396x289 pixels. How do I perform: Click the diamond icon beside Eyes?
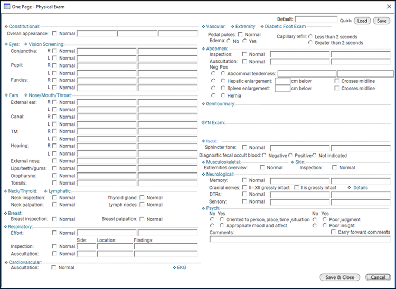pyautogui.click(x=6, y=44)
